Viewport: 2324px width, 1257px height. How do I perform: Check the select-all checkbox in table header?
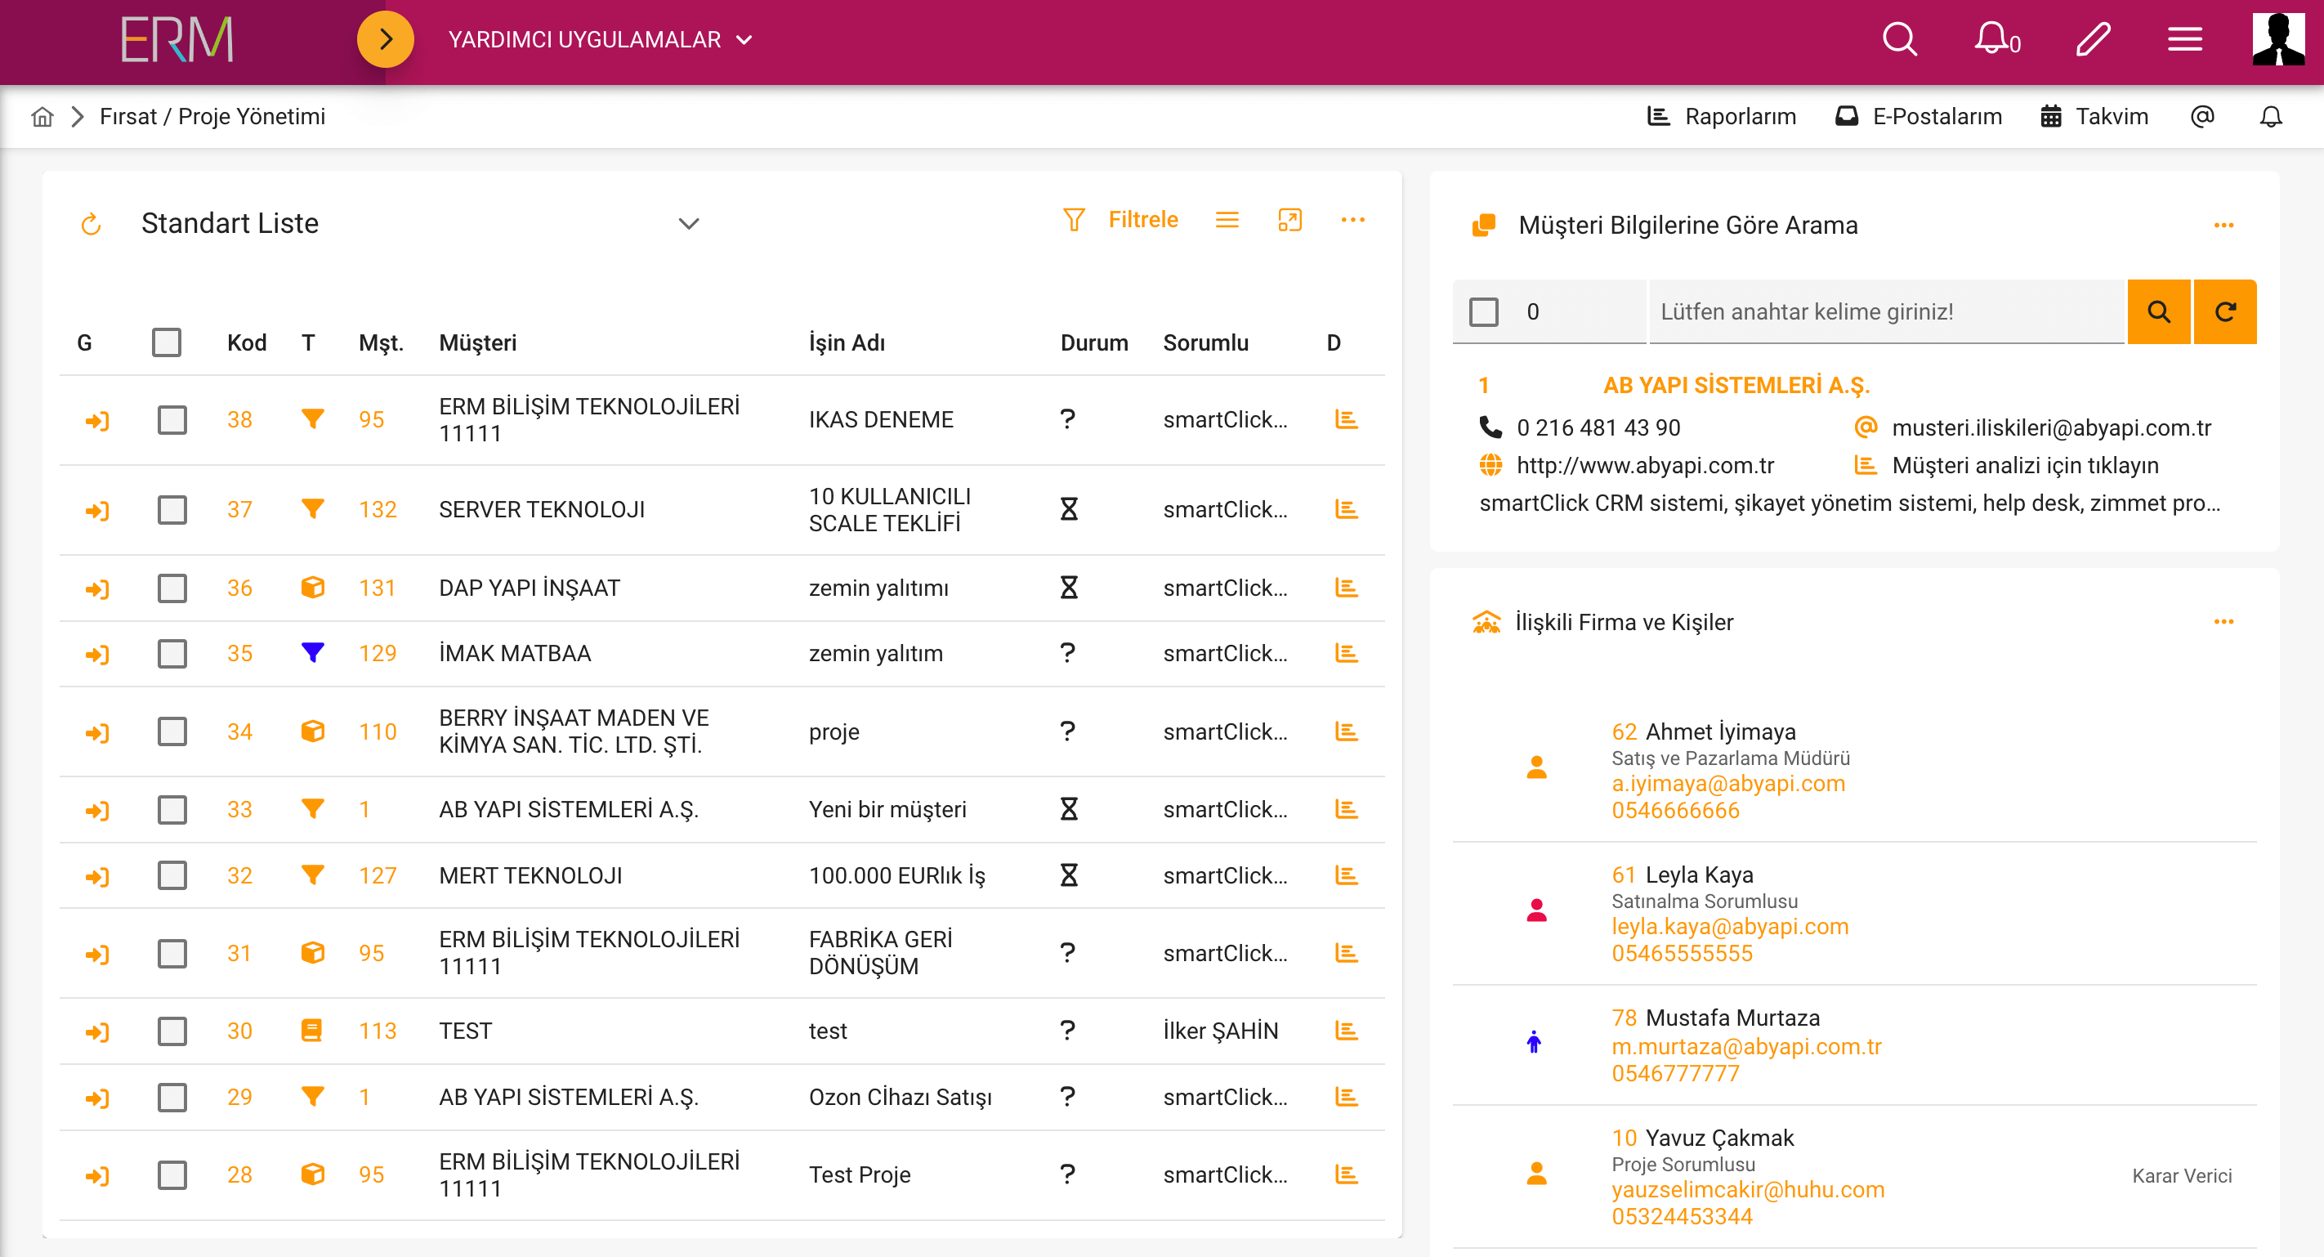[167, 343]
